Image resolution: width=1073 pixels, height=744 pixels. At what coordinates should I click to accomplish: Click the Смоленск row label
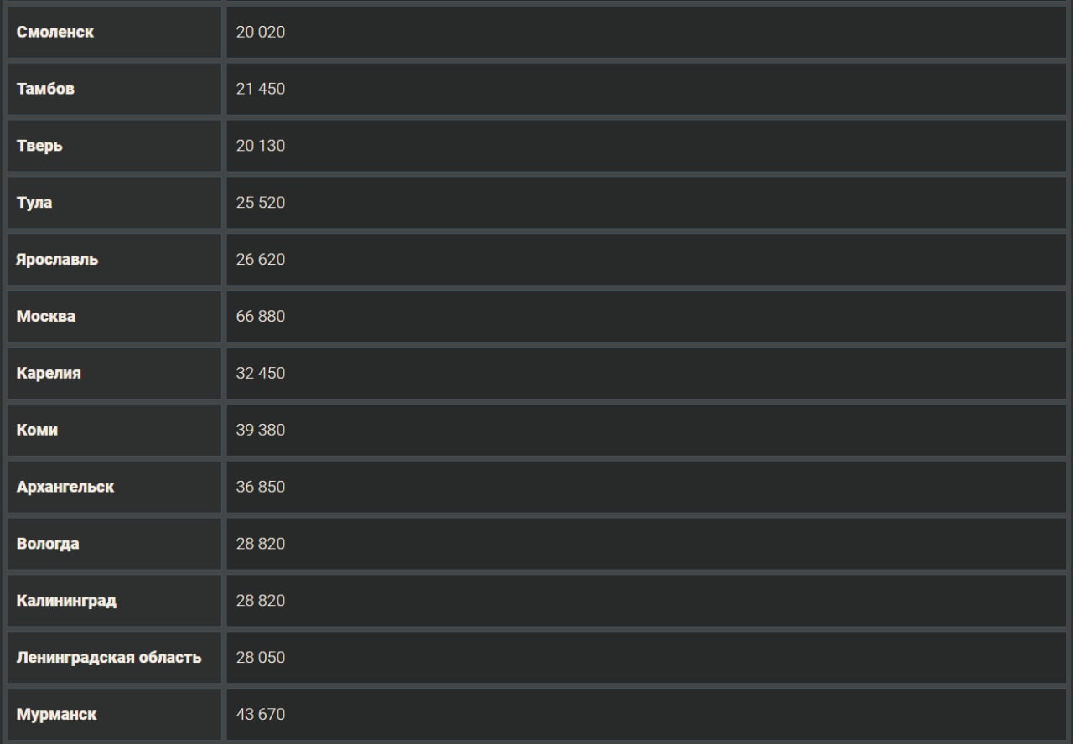tap(55, 32)
